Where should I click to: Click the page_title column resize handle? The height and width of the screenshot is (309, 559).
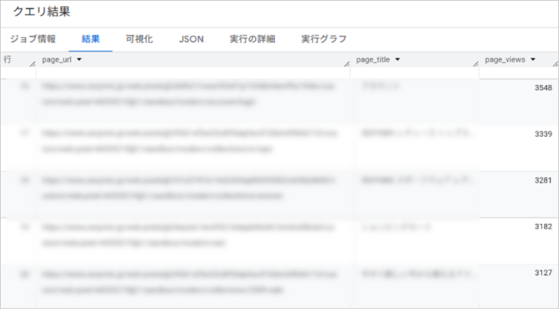[x=475, y=64]
